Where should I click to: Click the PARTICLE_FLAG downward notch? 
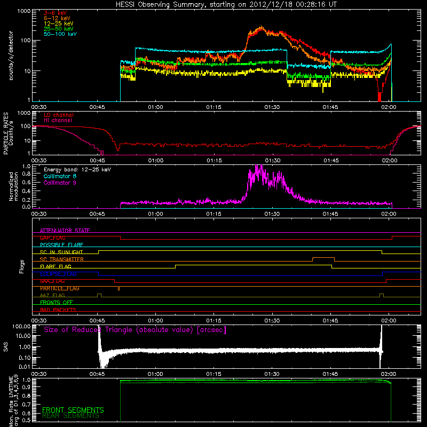(x=118, y=288)
